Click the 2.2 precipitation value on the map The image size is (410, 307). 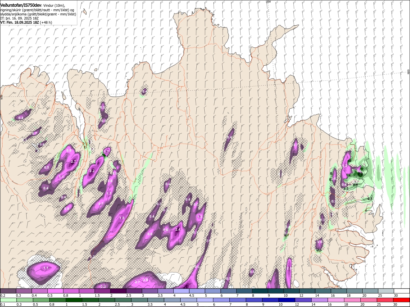92,171
